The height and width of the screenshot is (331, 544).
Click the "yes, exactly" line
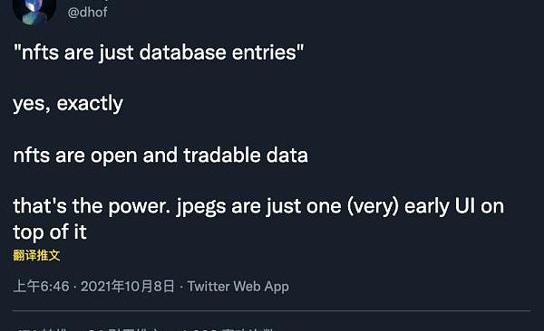[x=68, y=104]
